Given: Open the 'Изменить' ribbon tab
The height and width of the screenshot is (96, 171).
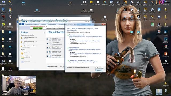Looking at the screenshot, I should coord(44,24).
